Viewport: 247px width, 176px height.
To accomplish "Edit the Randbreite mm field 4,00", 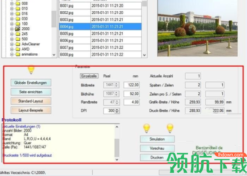I will [132, 102].
